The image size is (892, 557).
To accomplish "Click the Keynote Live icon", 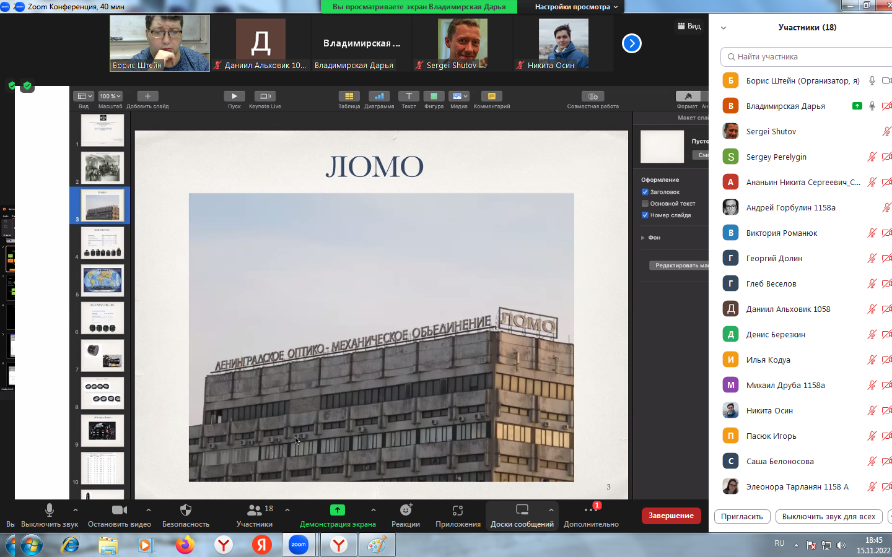I will click(x=265, y=96).
